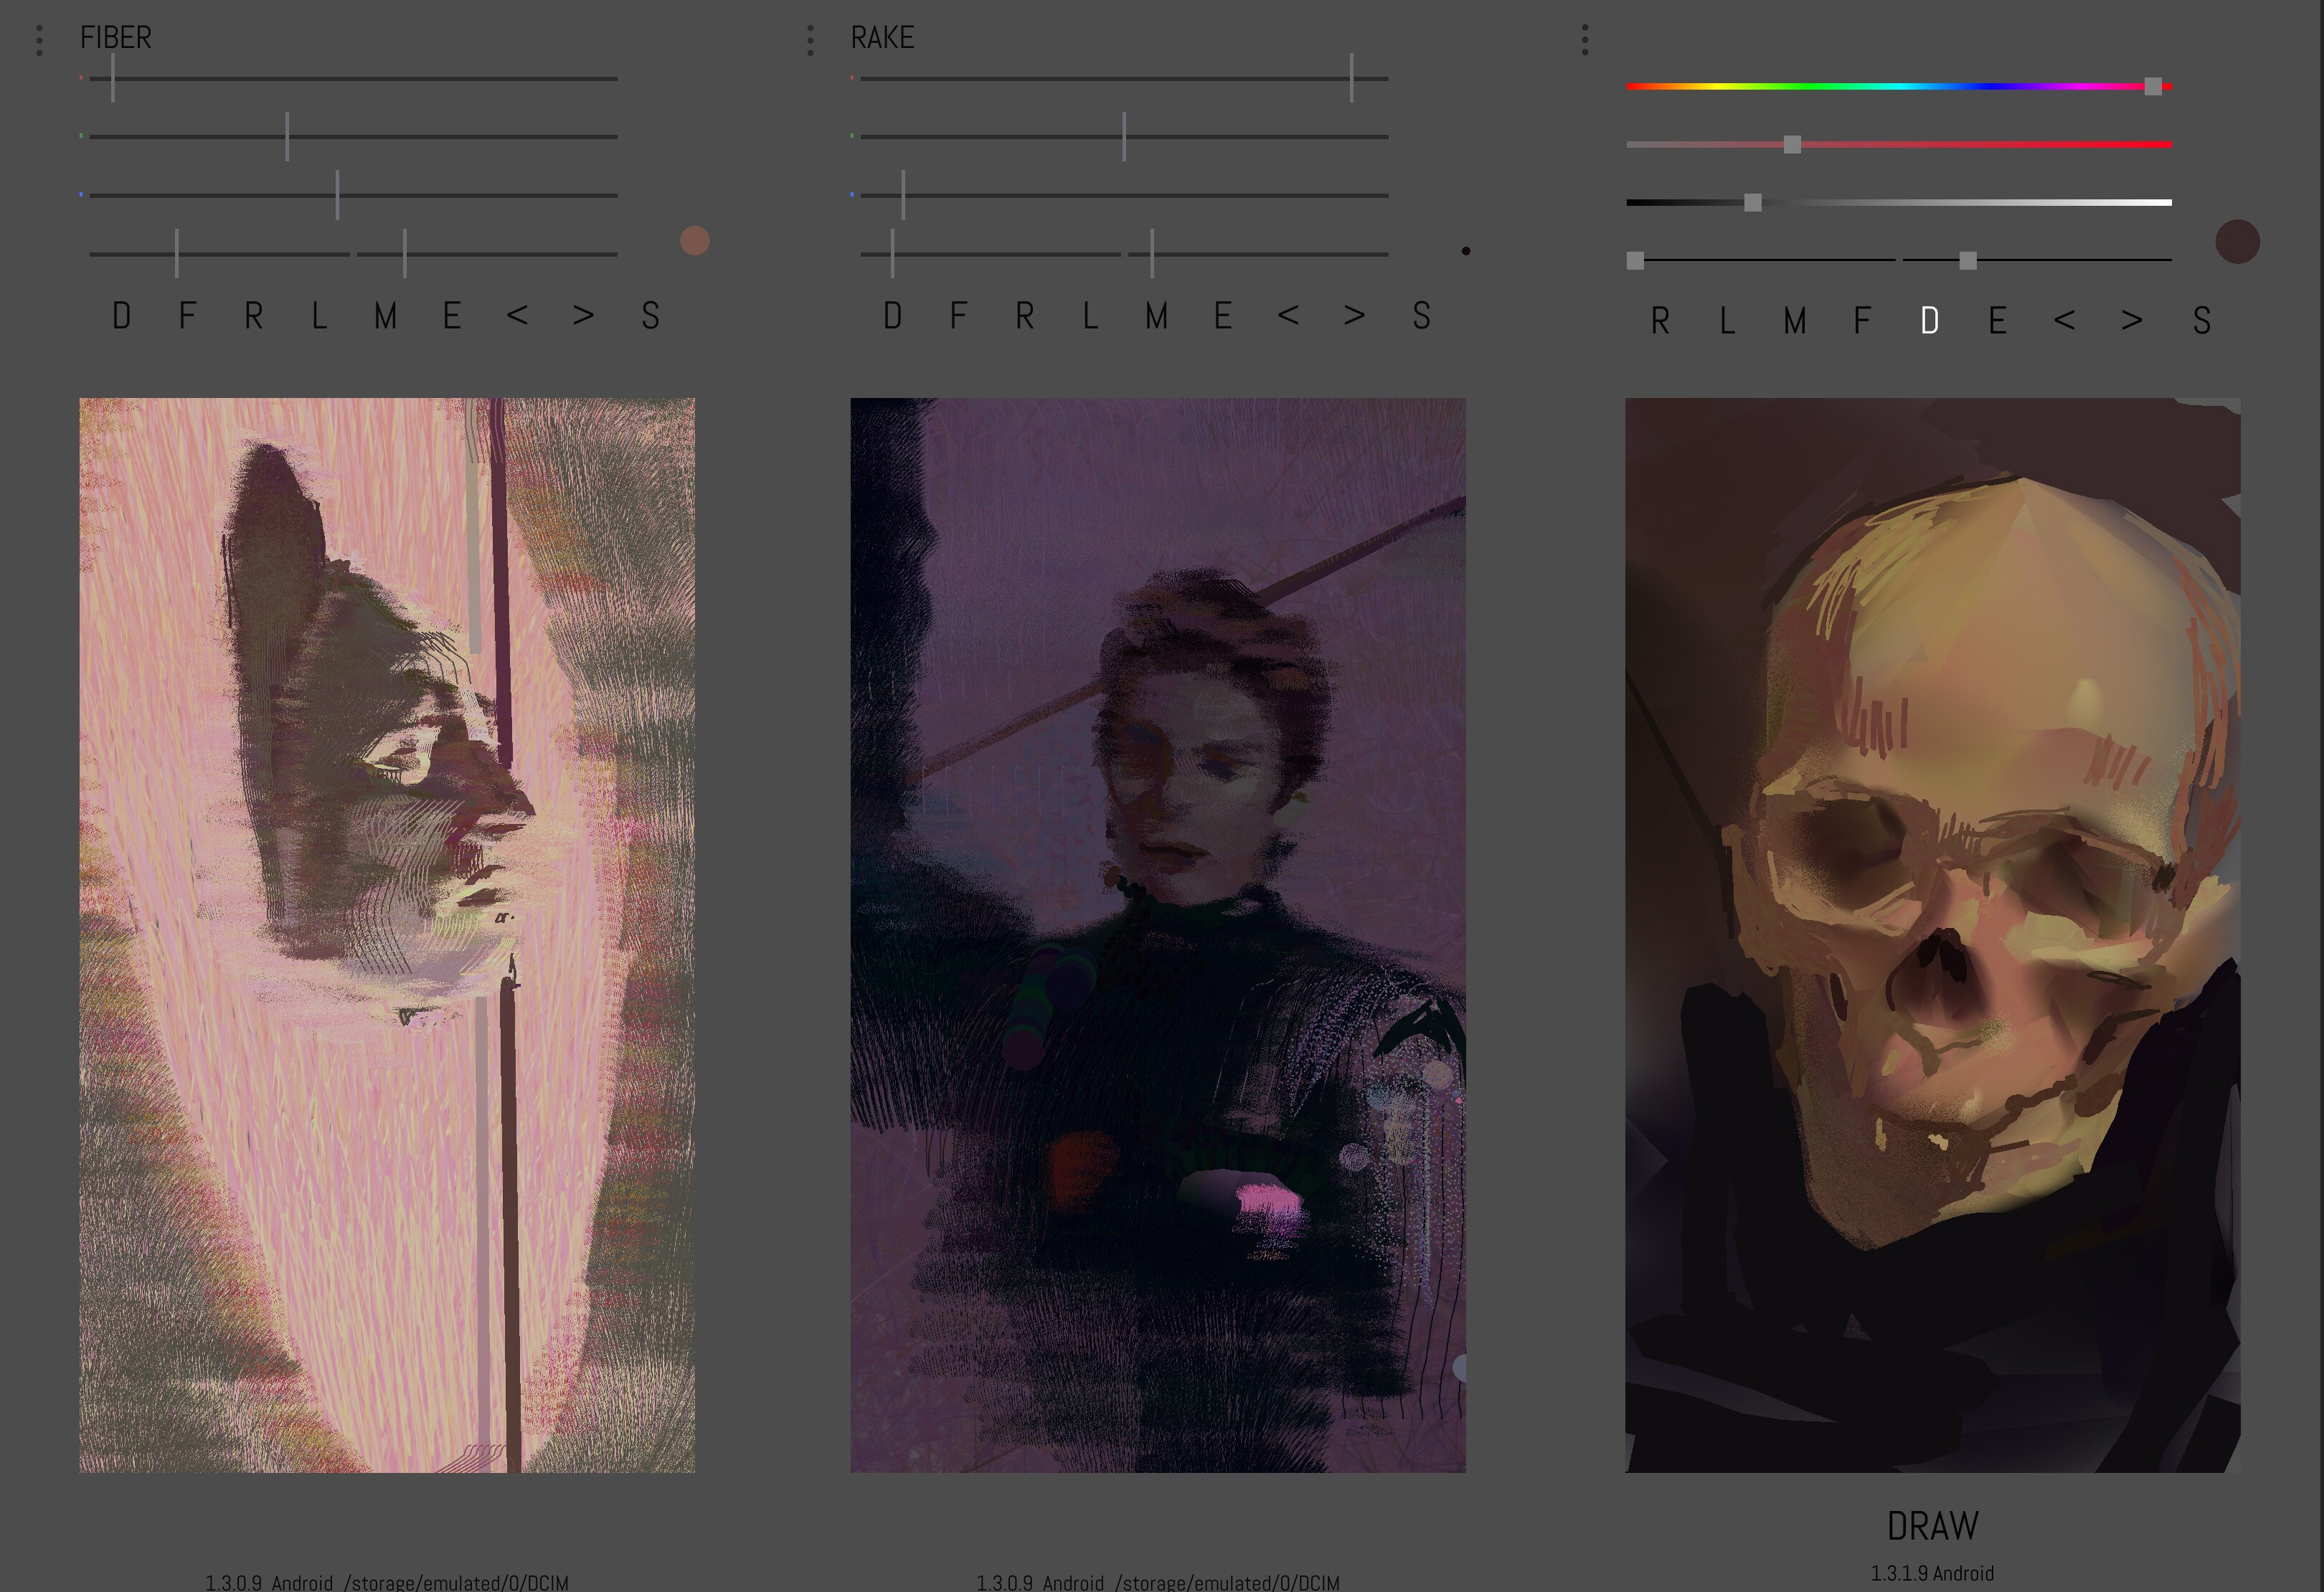Click the version path text under the pink profile artwork
2324x1592 pixels.
point(387,1582)
